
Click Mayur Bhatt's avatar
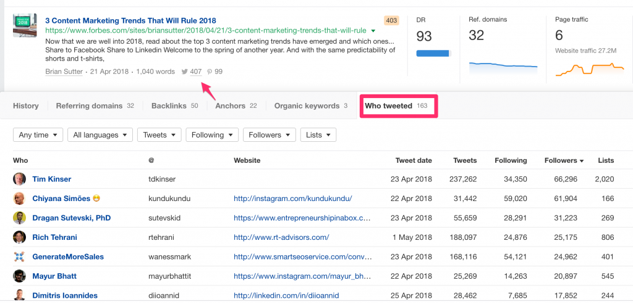[x=19, y=276]
